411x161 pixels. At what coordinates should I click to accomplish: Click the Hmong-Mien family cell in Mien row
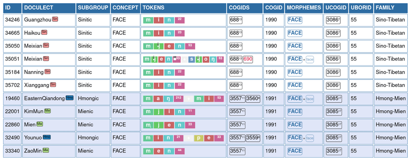coord(390,125)
